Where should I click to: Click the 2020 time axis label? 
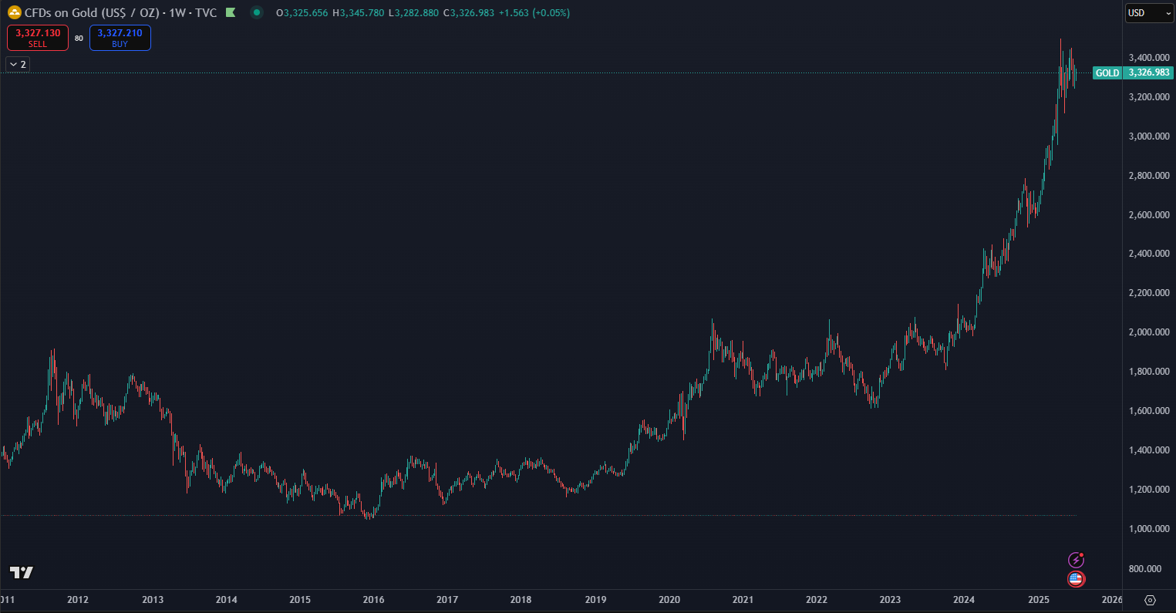[669, 600]
